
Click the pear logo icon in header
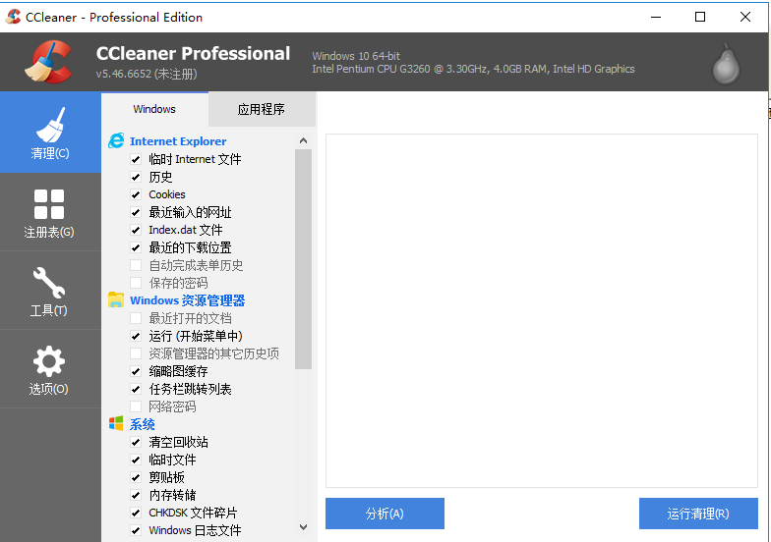click(726, 63)
